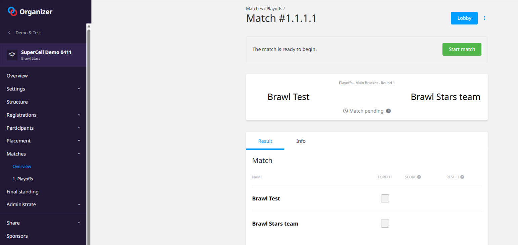
Task: Collapse the Matches sidebar section
Action: pyautogui.click(x=79, y=154)
